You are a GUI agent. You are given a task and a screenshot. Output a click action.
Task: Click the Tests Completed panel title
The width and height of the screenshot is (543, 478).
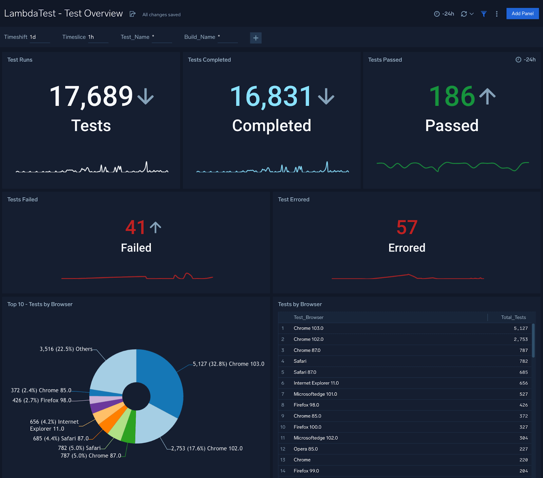coord(209,60)
